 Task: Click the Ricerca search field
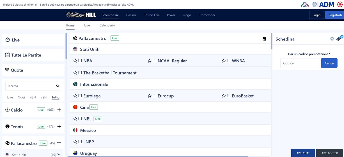tap(33, 86)
